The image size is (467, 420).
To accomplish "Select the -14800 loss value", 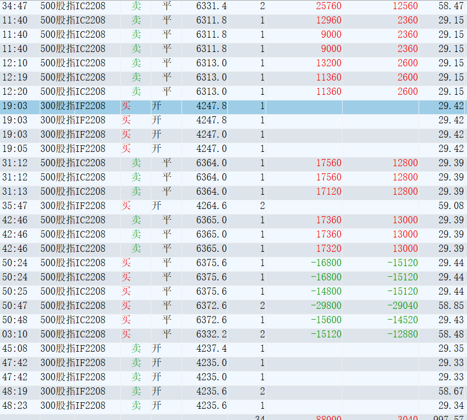I will [326, 292].
